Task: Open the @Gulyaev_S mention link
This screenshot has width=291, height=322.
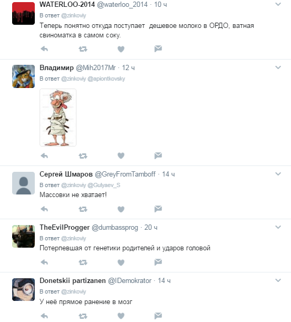Action: [104, 185]
